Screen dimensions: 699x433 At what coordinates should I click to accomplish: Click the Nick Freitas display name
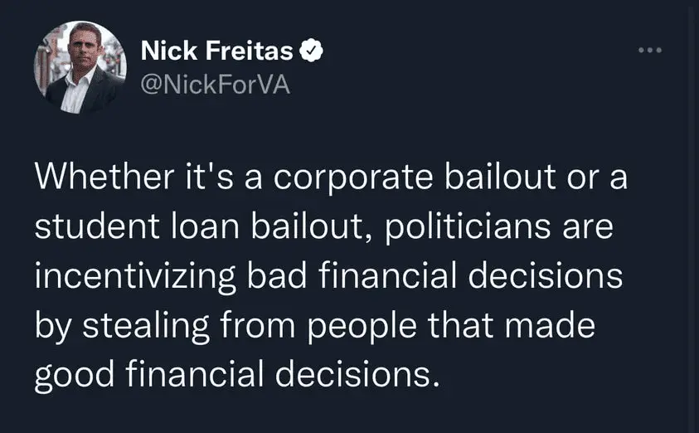(x=217, y=51)
